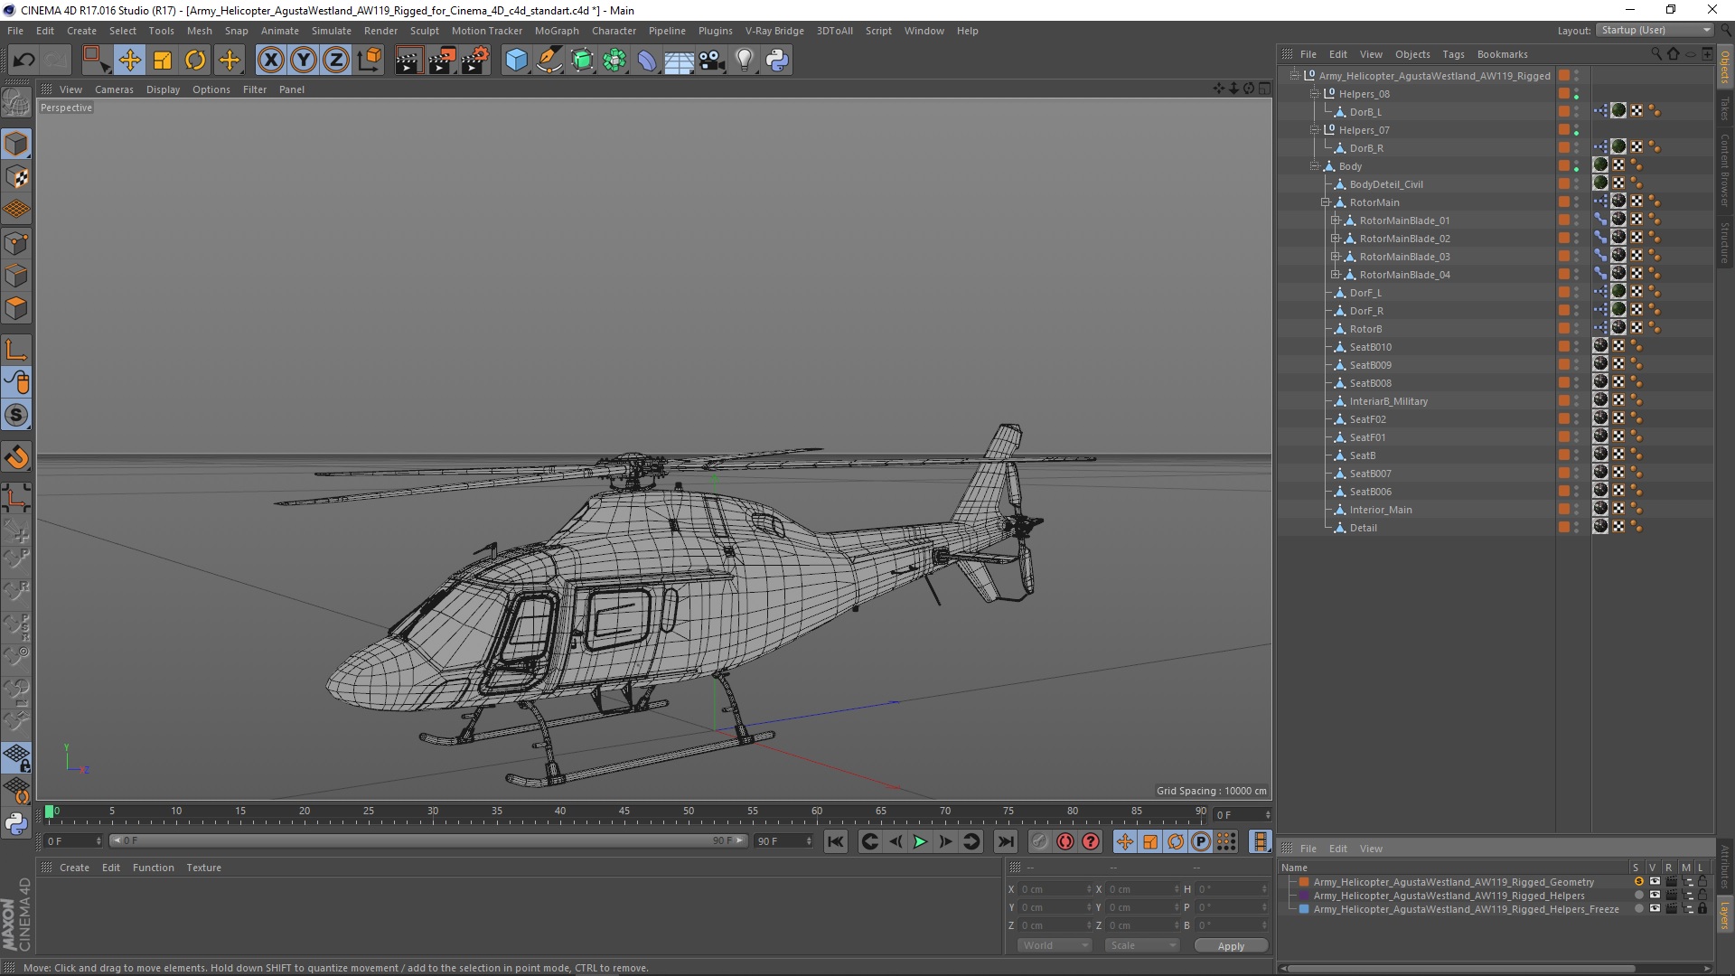
Task: Add a camera object icon
Action: coord(712,61)
